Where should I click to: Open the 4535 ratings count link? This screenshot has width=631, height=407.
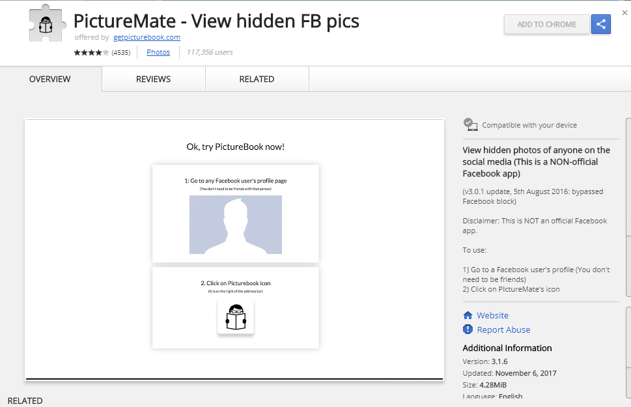(x=121, y=52)
